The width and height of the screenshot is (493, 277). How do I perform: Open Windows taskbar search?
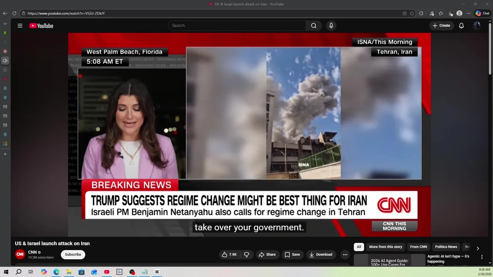click(18, 272)
